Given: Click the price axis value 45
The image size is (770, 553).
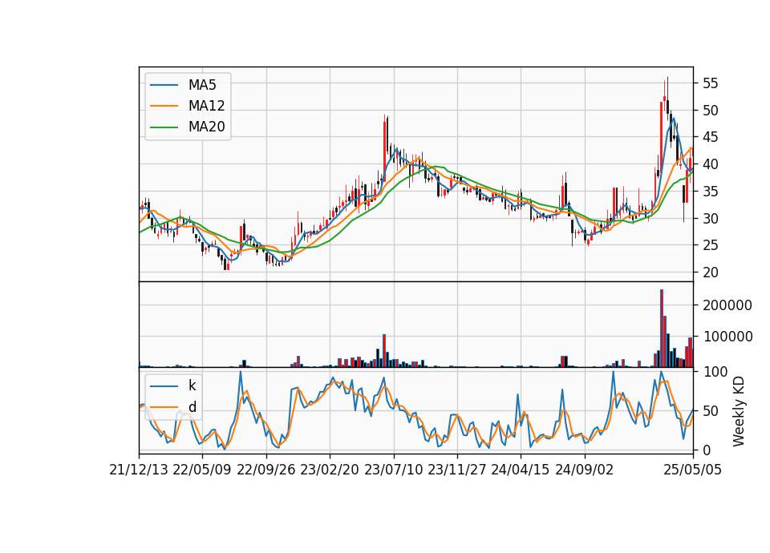Looking at the screenshot, I should (x=710, y=137).
